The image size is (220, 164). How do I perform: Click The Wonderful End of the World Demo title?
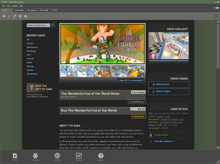[90, 93]
